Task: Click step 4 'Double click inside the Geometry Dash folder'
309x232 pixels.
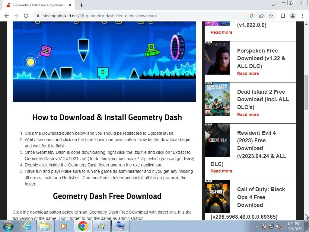Action: pyautogui.click(x=94, y=165)
